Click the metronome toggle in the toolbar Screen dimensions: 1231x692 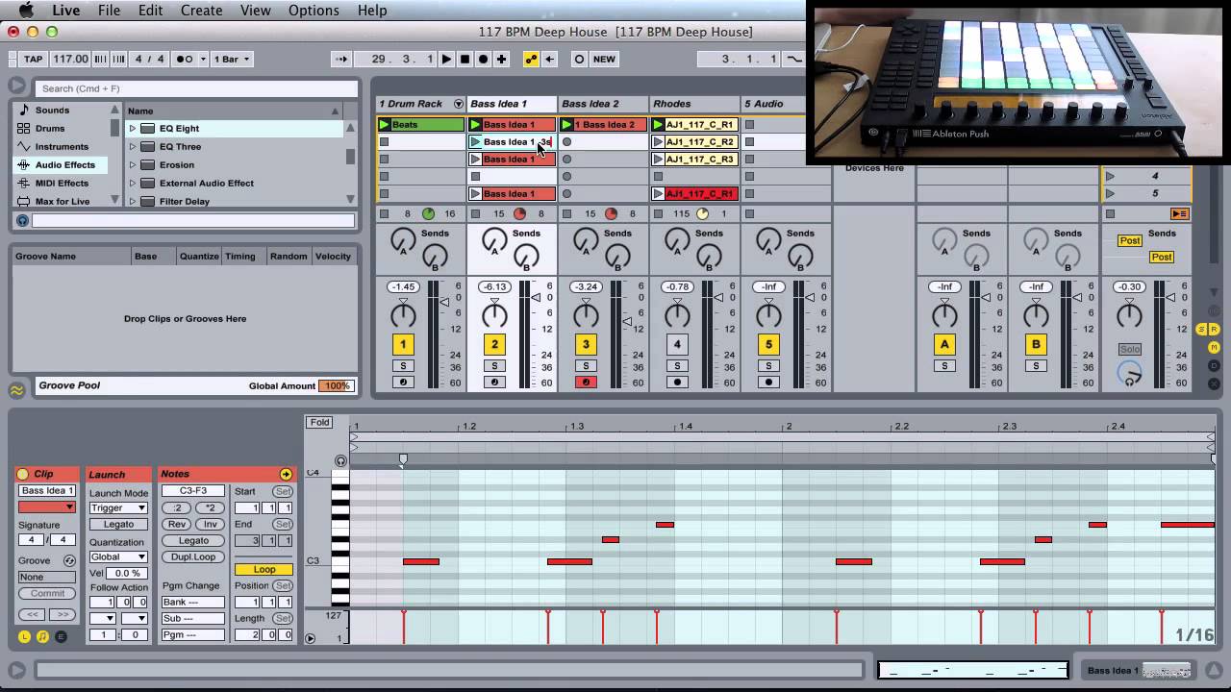point(184,59)
